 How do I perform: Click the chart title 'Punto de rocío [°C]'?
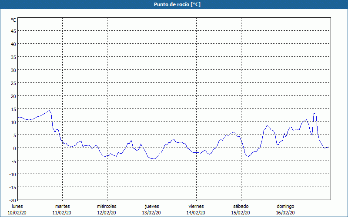(x=174, y=4)
